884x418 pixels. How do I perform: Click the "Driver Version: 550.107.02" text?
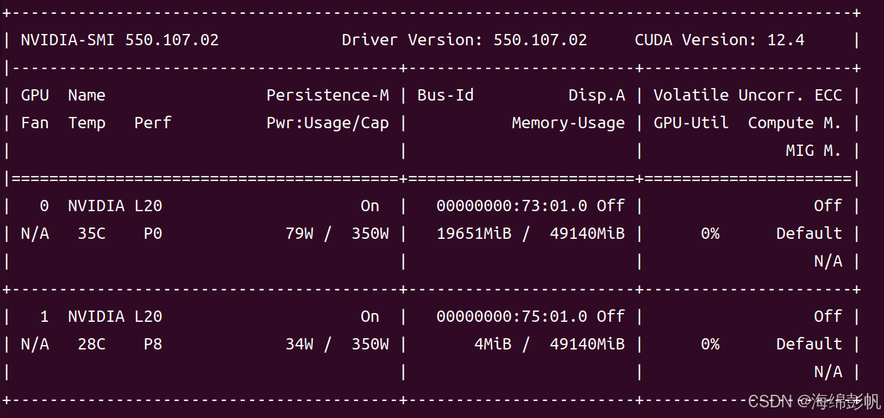(464, 40)
